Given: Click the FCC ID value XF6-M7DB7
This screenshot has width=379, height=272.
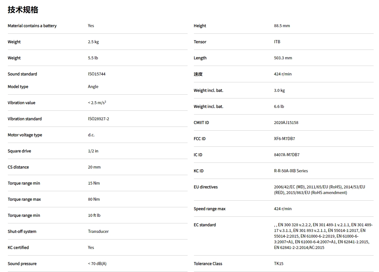Looking at the screenshot, I should click(x=284, y=139).
